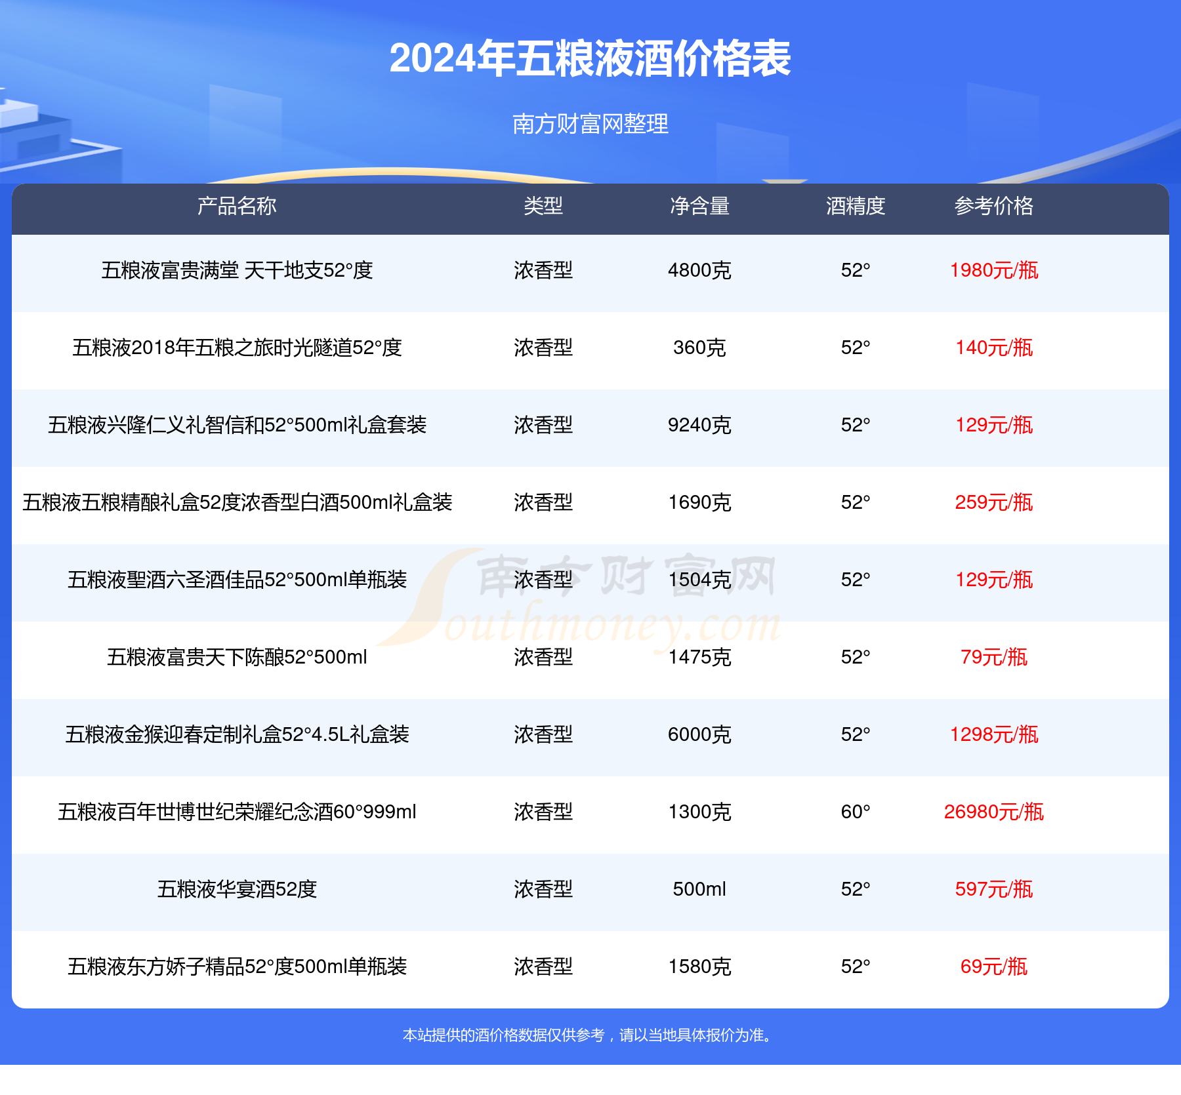The height and width of the screenshot is (1095, 1181).
Task: Click net content 4800克
Action: [699, 270]
